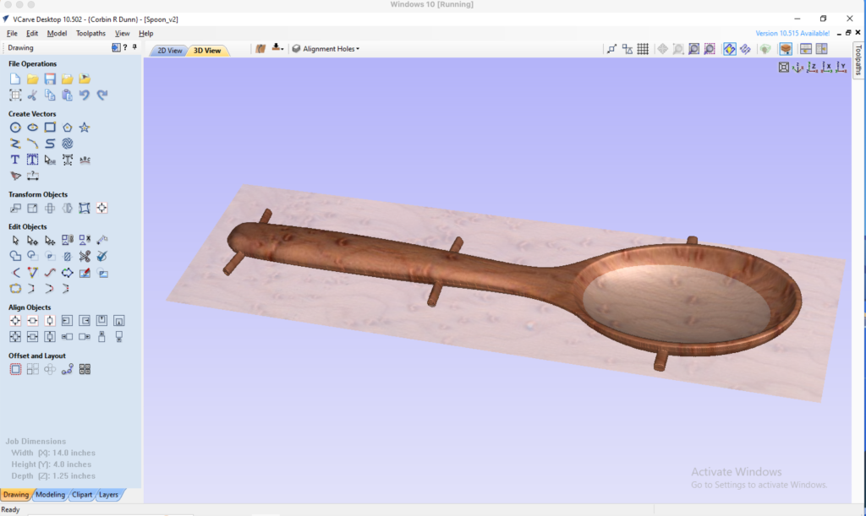This screenshot has height=516, width=866.
Task: Select the Node Editing tool
Action: point(31,239)
